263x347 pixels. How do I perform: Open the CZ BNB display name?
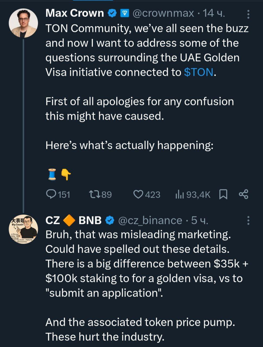(x=73, y=220)
